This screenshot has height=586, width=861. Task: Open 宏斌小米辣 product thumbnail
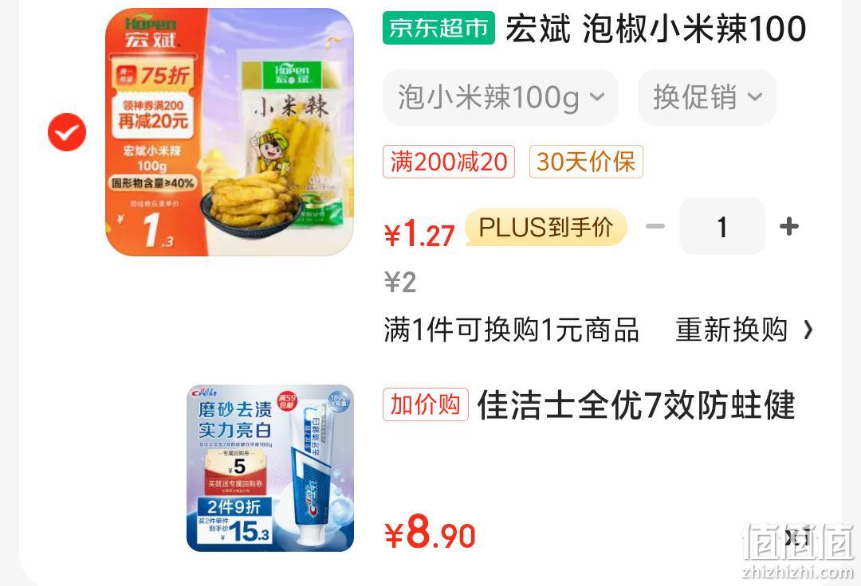pos(230,131)
